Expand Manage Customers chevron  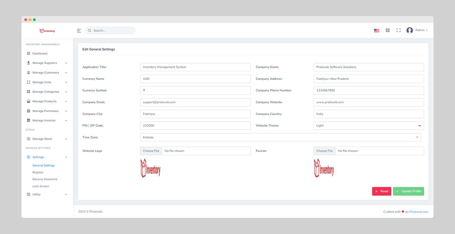(x=66, y=73)
